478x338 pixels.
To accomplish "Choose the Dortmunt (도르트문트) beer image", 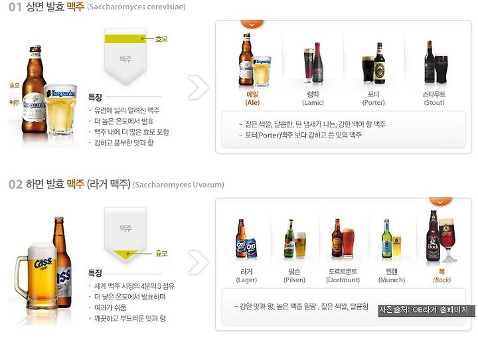I will pyautogui.click(x=343, y=238).
